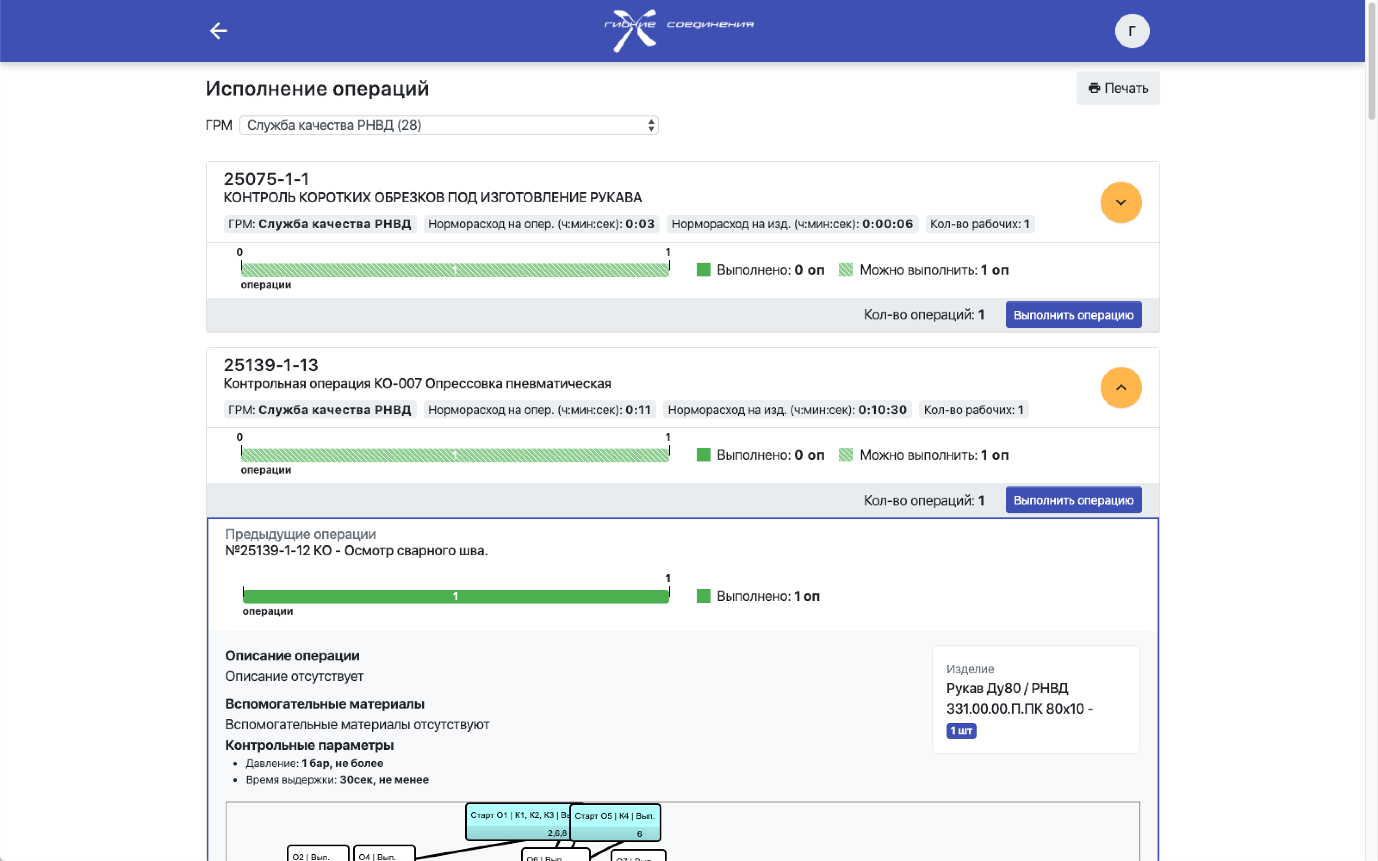The image size is (1378, 861).
Task: Select the 'О4 | Вып.' diagram node
Action: 384,854
